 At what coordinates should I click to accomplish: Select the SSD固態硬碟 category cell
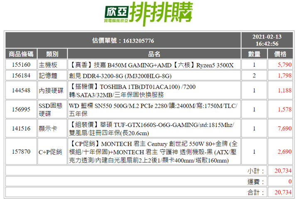click(52, 109)
